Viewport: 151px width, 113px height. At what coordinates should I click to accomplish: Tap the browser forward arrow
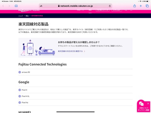click(x=9, y=6)
